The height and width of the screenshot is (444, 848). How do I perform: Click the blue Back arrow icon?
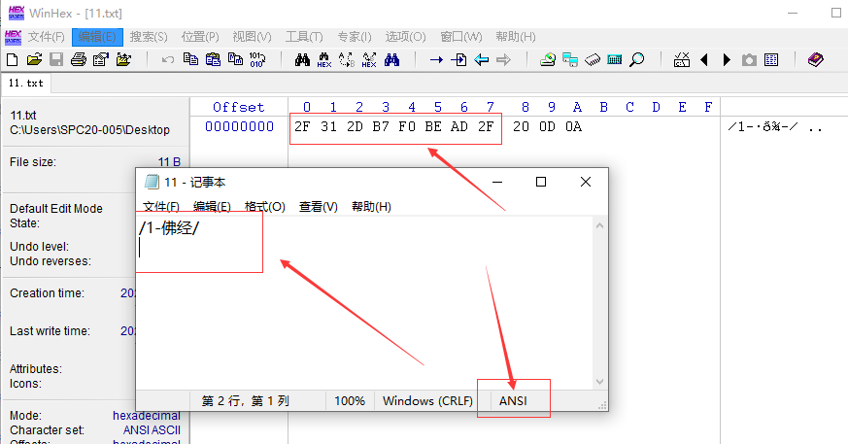coord(482,59)
